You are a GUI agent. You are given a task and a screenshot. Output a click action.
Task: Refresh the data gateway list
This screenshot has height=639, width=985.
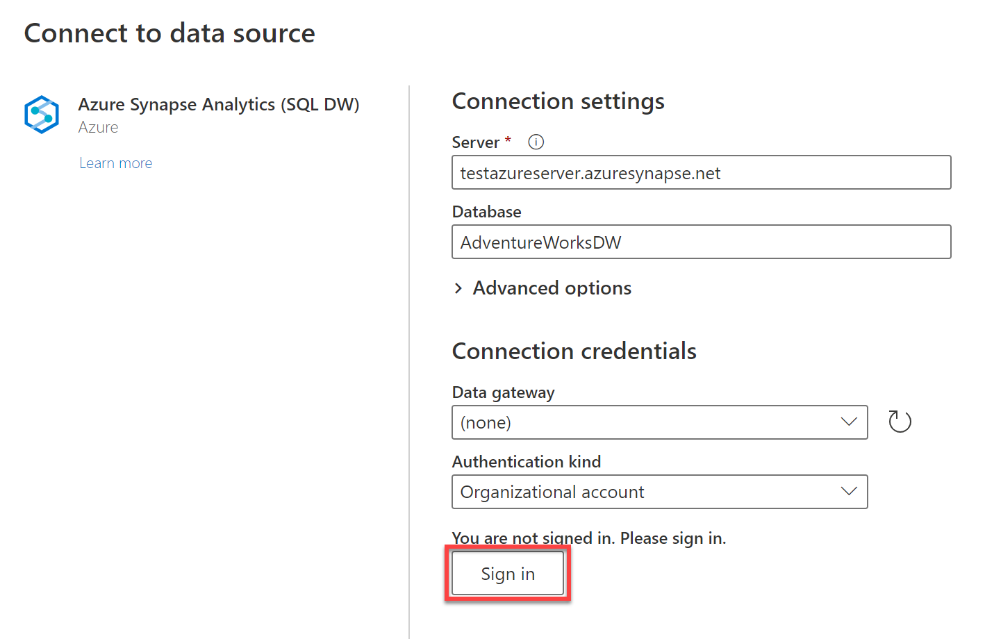tap(900, 422)
